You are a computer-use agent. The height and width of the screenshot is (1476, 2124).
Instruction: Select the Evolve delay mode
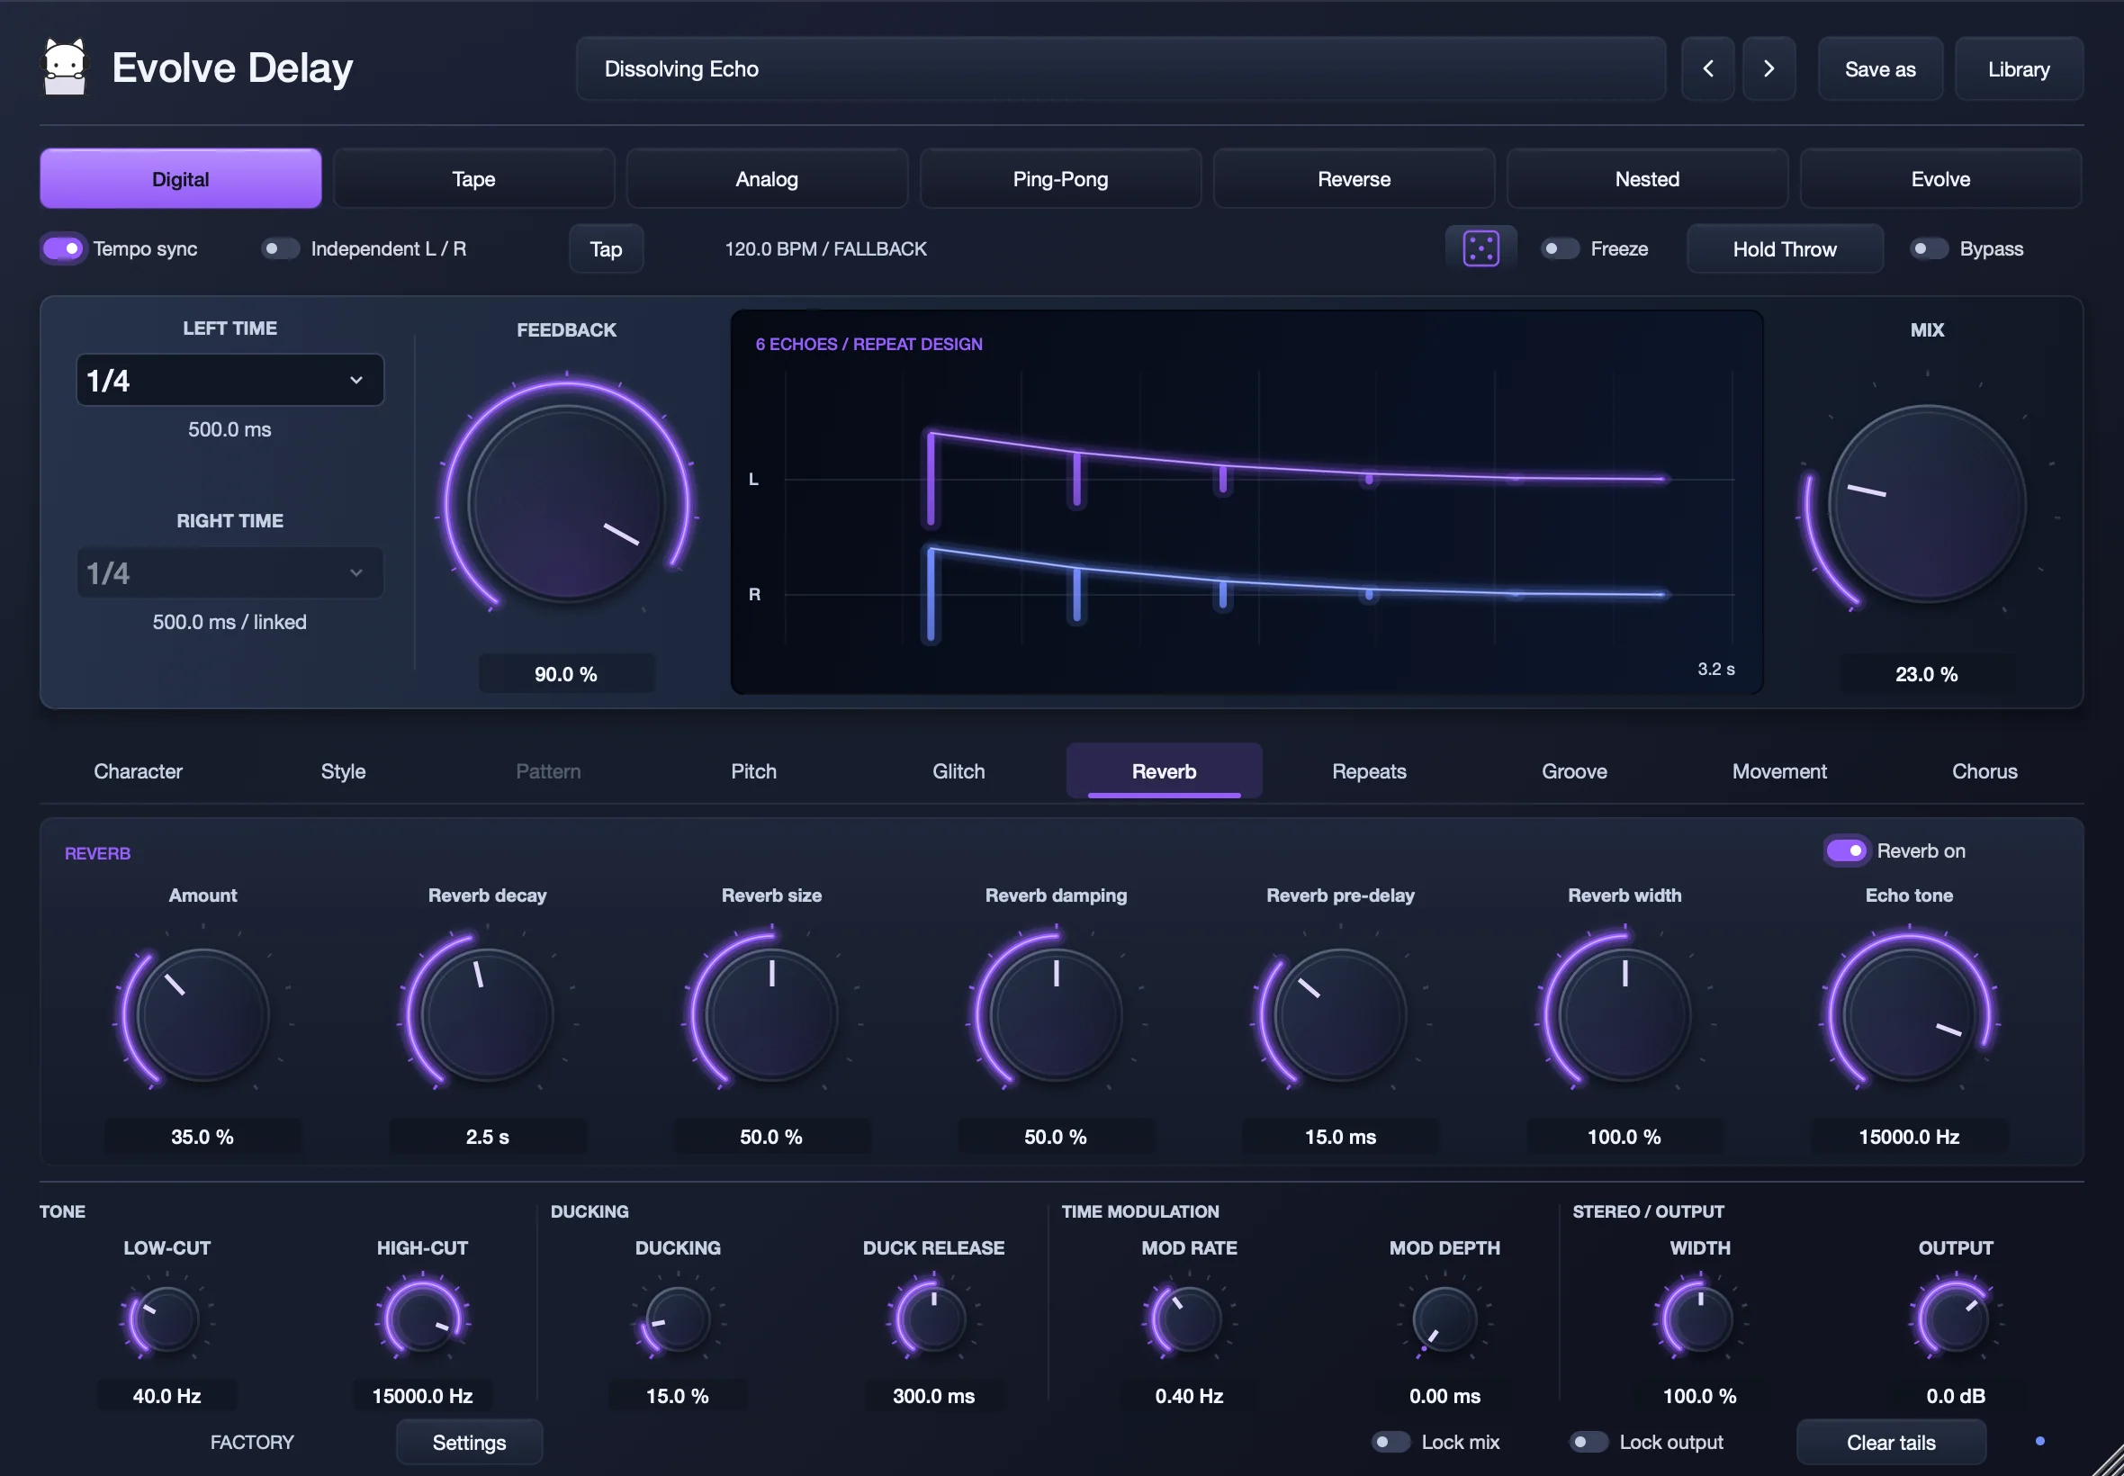pyautogui.click(x=1940, y=178)
